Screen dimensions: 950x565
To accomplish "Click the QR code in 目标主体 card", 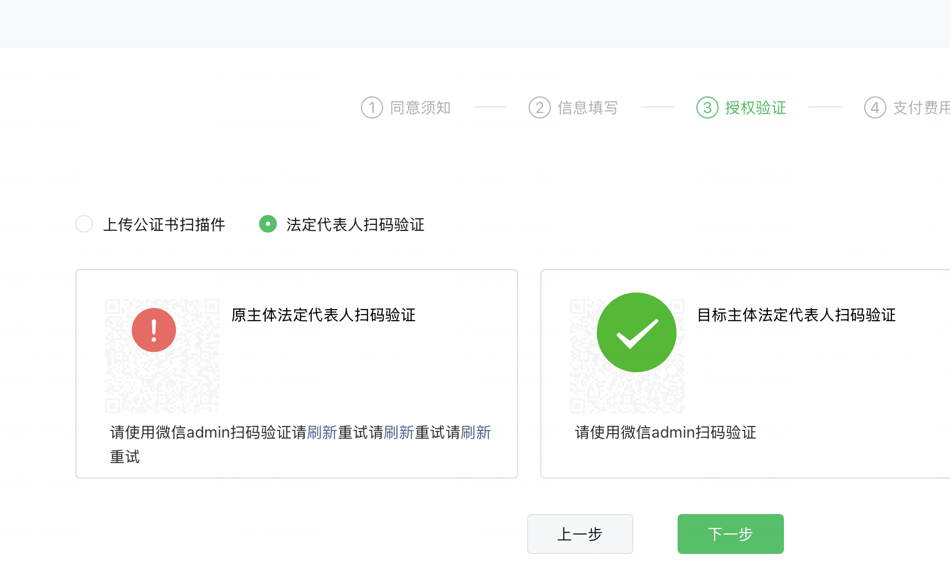I will click(x=627, y=356).
